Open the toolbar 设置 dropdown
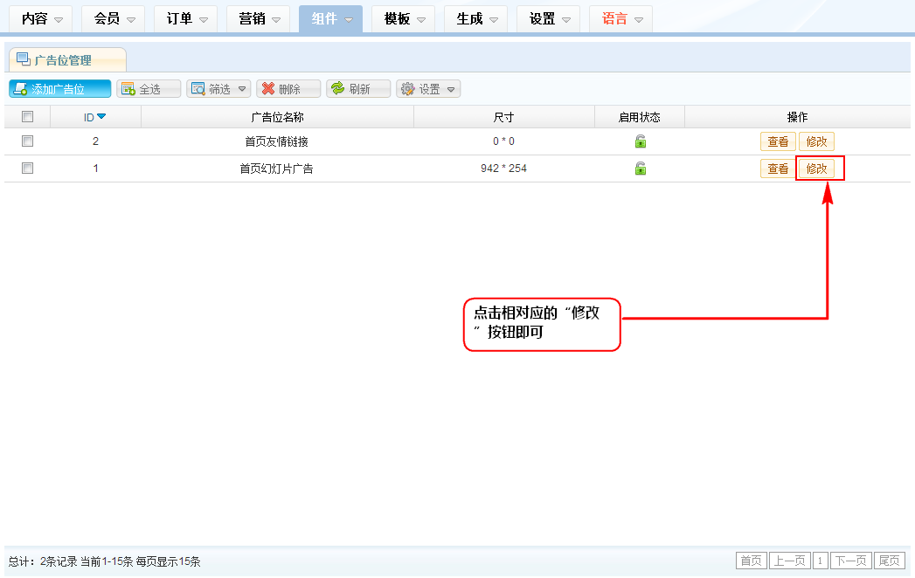This screenshot has width=915, height=578. pyautogui.click(x=429, y=89)
